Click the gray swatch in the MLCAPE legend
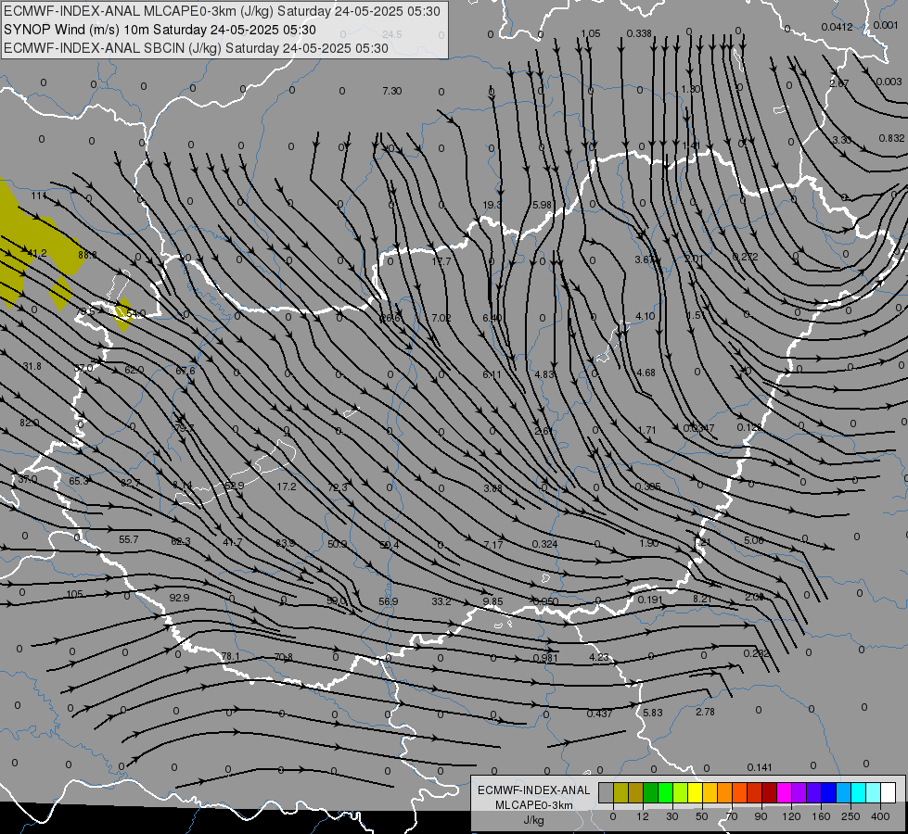Screen dimensions: 908x834 click(x=606, y=793)
